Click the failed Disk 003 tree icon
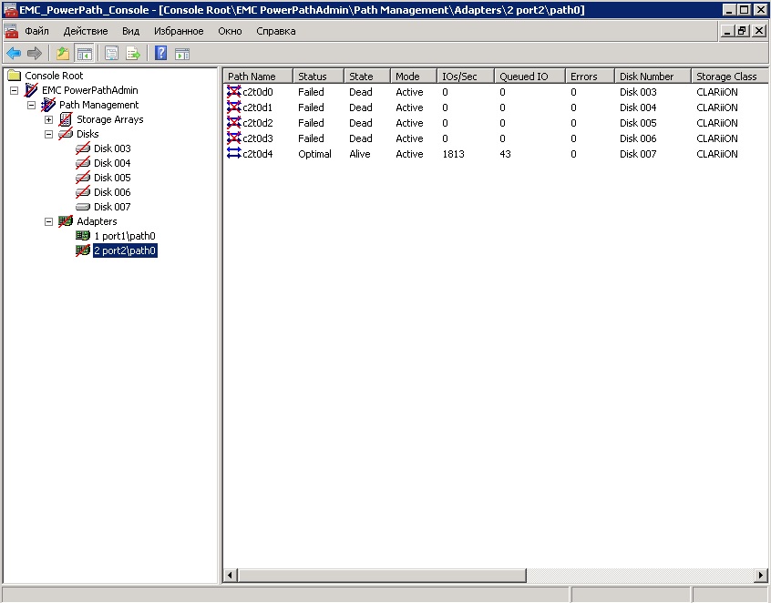 (83, 148)
